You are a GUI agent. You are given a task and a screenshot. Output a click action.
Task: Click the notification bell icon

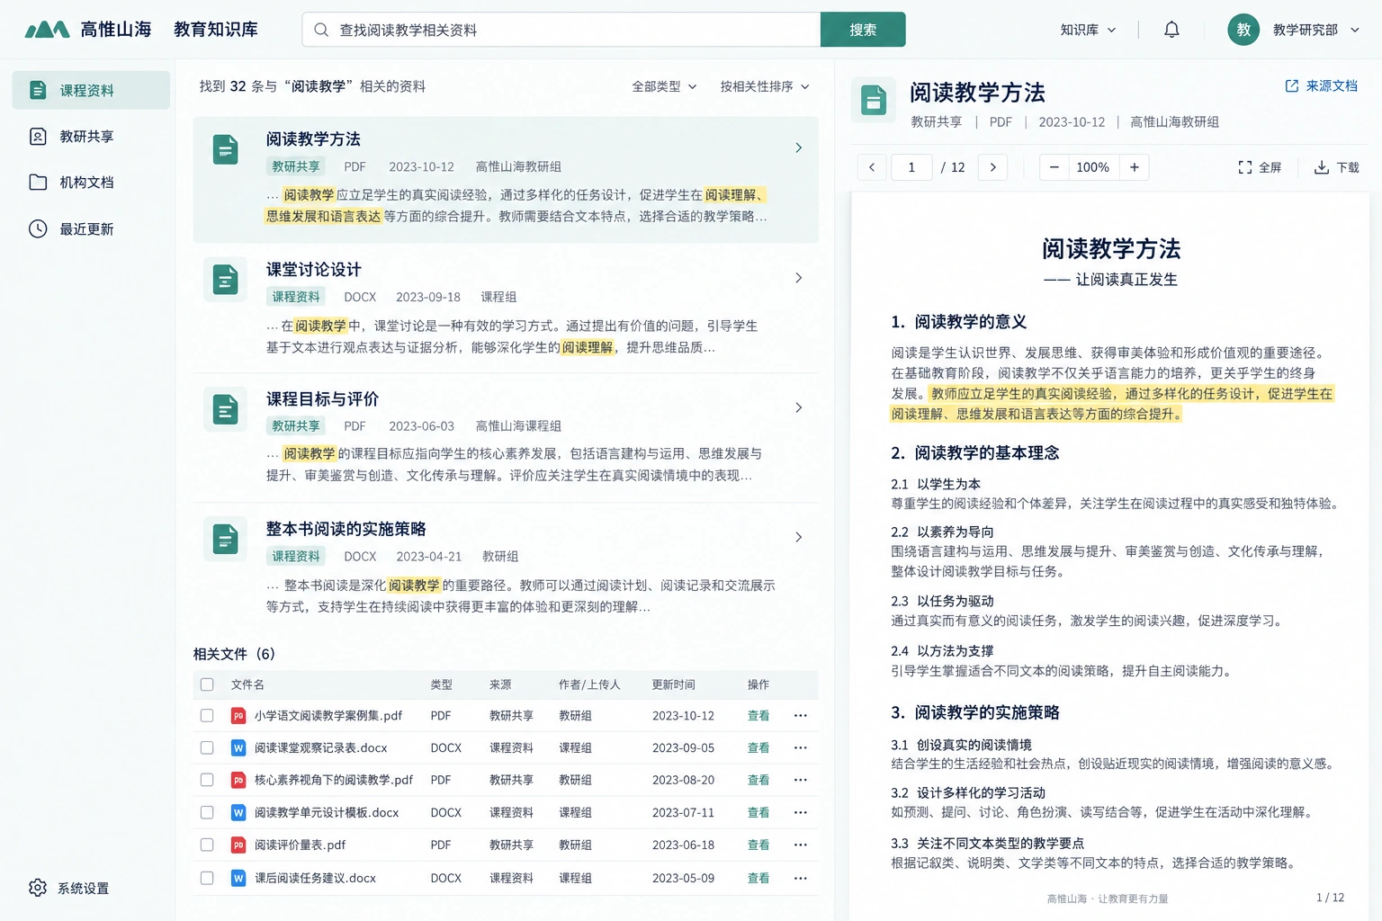pyautogui.click(x=1171, y=30)
